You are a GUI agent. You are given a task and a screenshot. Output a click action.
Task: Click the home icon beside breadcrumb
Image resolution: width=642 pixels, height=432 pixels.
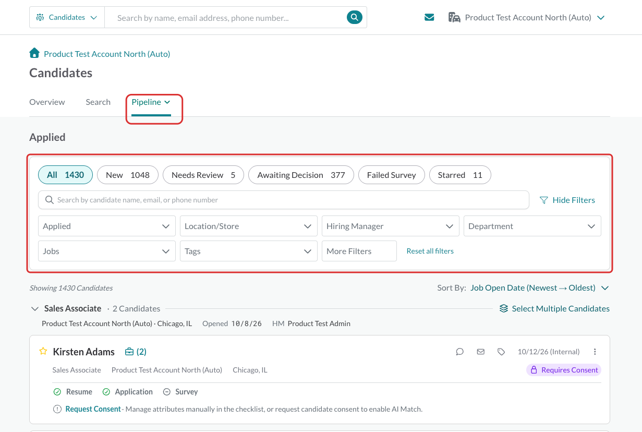pos(34,53)
